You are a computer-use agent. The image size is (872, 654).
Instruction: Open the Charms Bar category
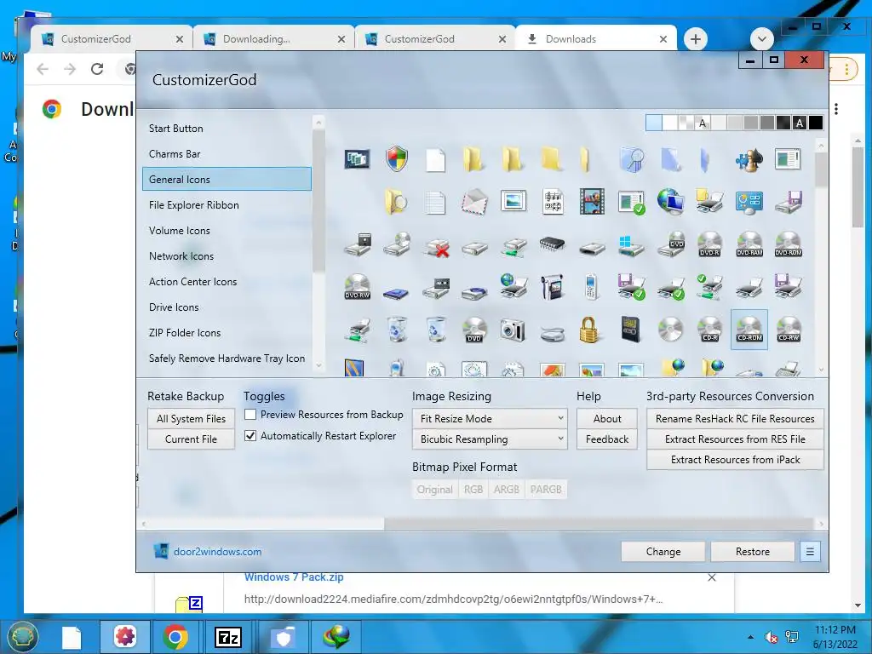click(227, 153)
